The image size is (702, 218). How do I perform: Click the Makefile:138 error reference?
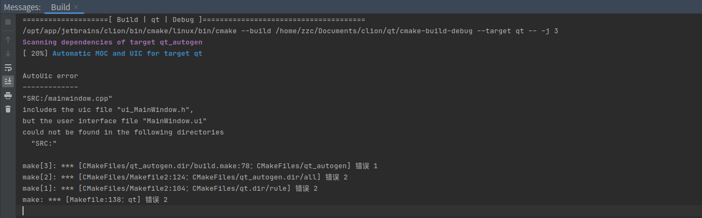(x=95, y=200)
